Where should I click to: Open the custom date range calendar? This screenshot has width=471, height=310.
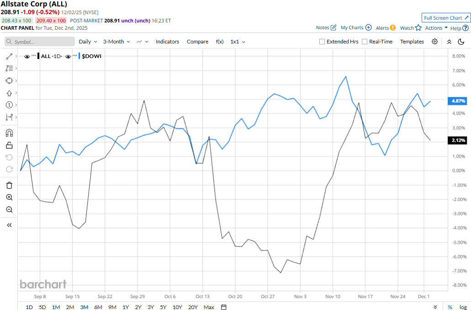[224, 307]
